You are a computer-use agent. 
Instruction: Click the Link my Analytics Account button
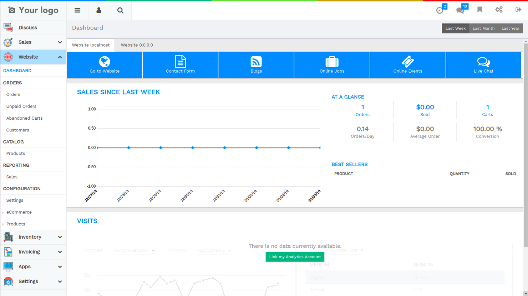(295, 256)
